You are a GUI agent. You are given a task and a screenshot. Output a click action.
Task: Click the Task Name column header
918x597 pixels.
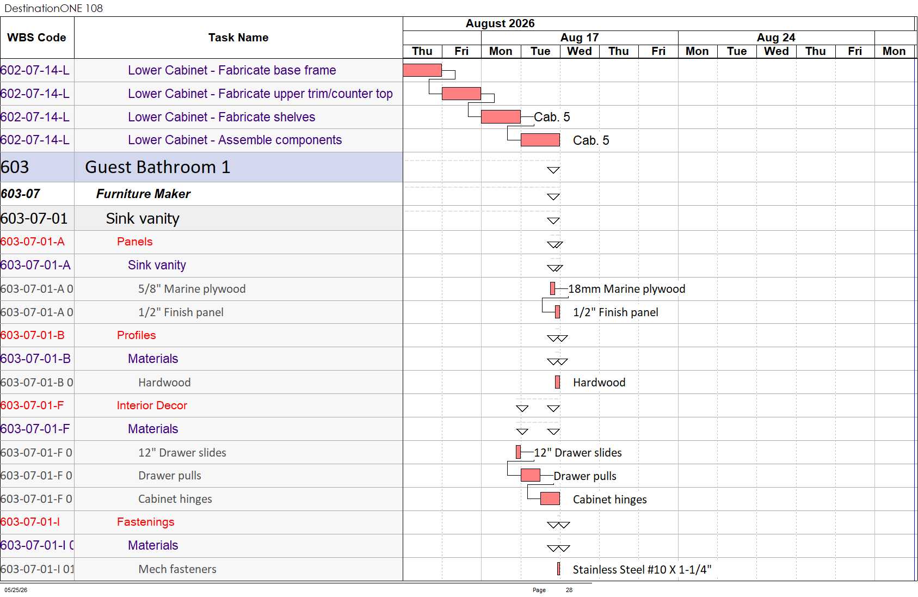238,38
